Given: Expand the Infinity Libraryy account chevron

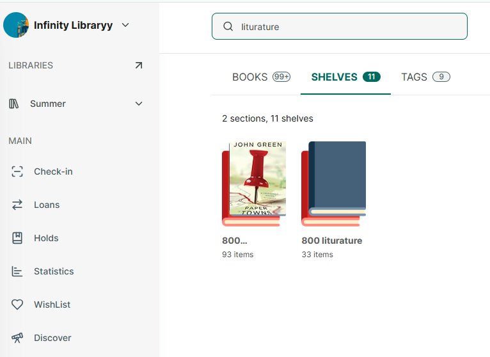Looking at the screenshot, I should point(125,25).
